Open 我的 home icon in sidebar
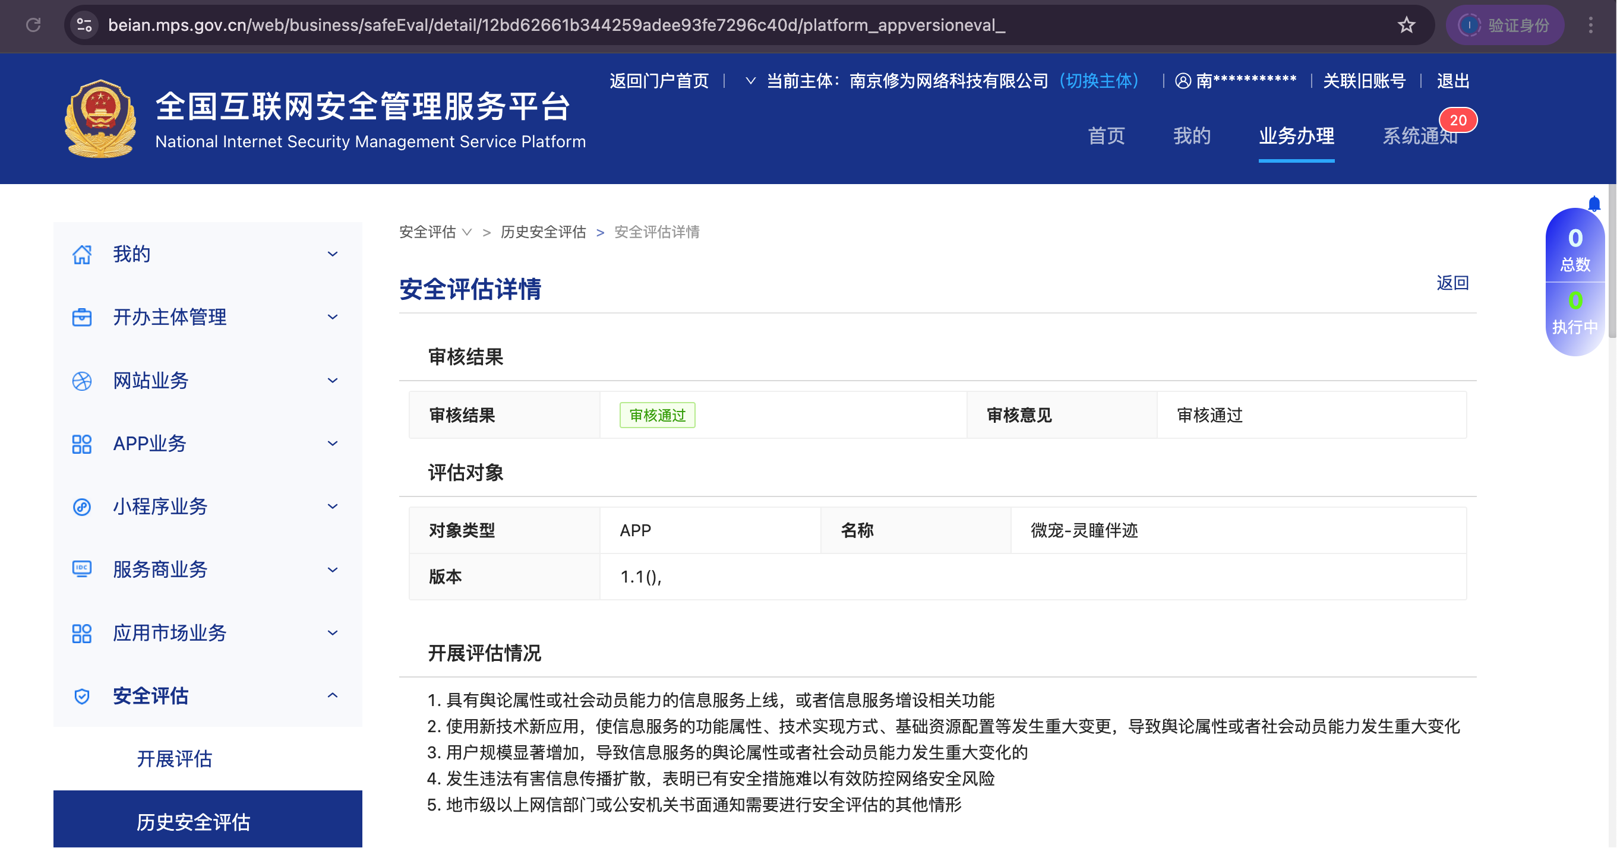This screenshot has height=848, width=1617. pos(82,254)
